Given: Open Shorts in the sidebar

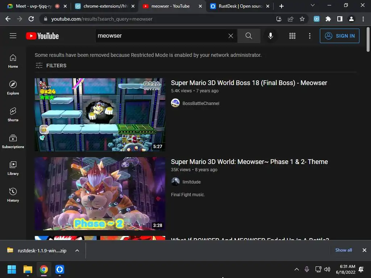Looking at the screenshot, I should 13,115.
